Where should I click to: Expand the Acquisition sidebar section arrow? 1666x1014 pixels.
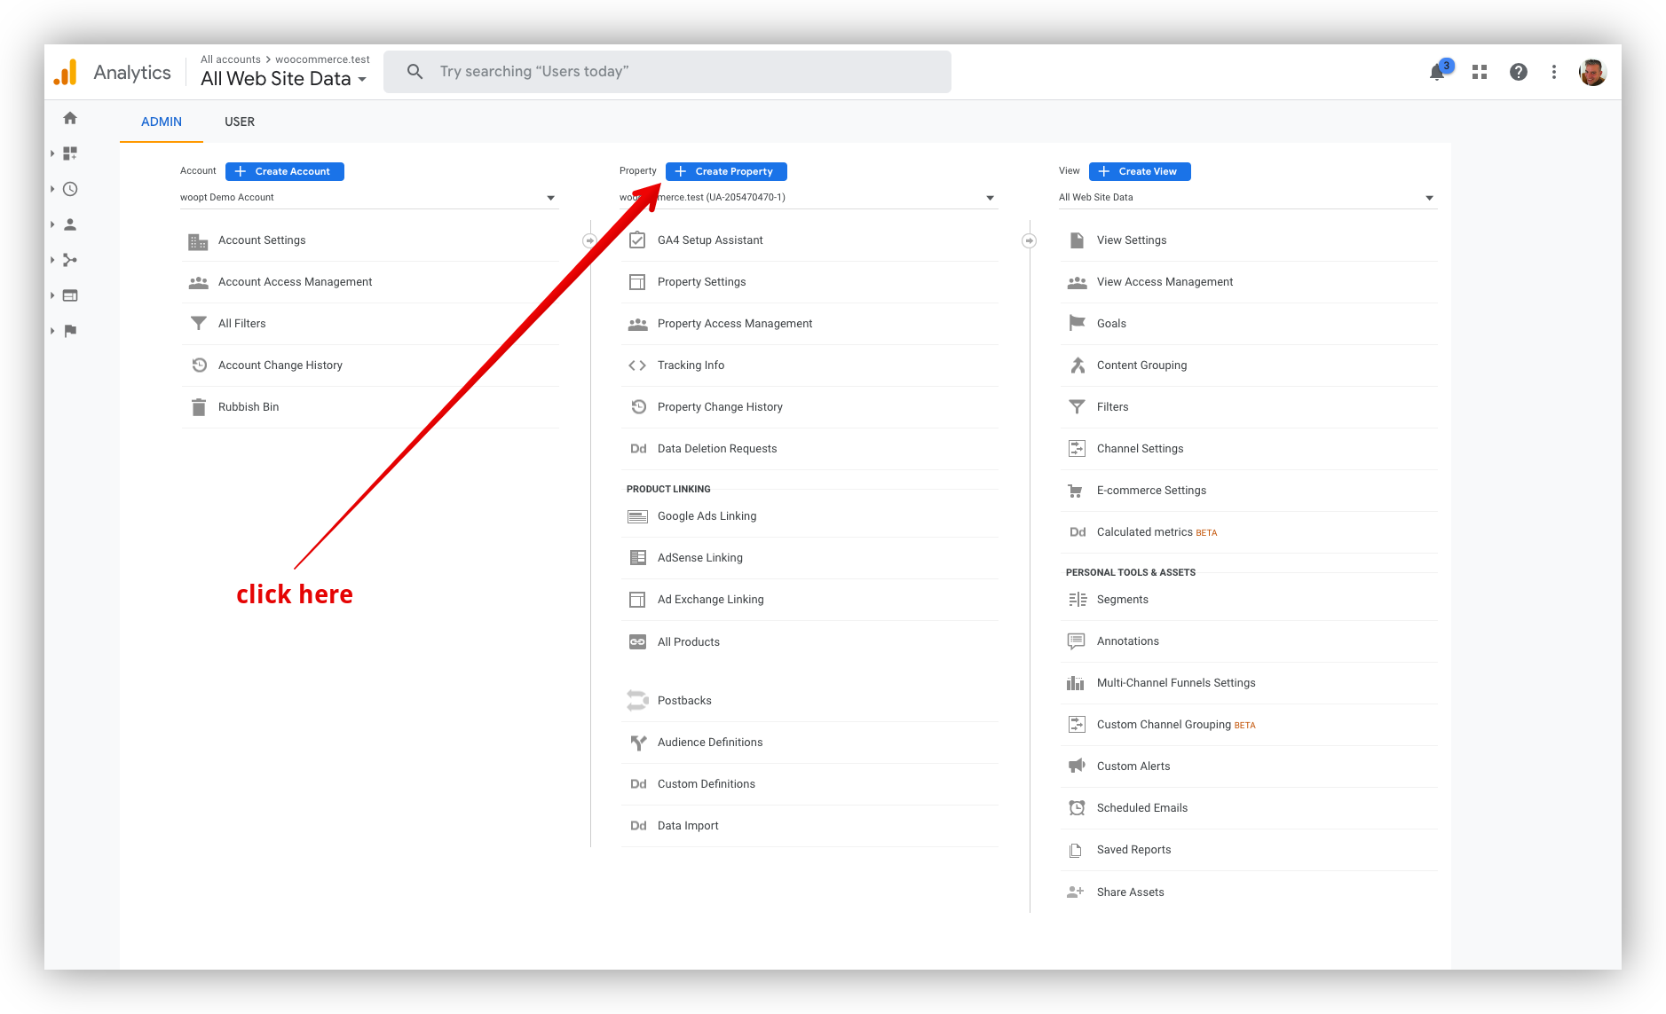click(52, 260)
